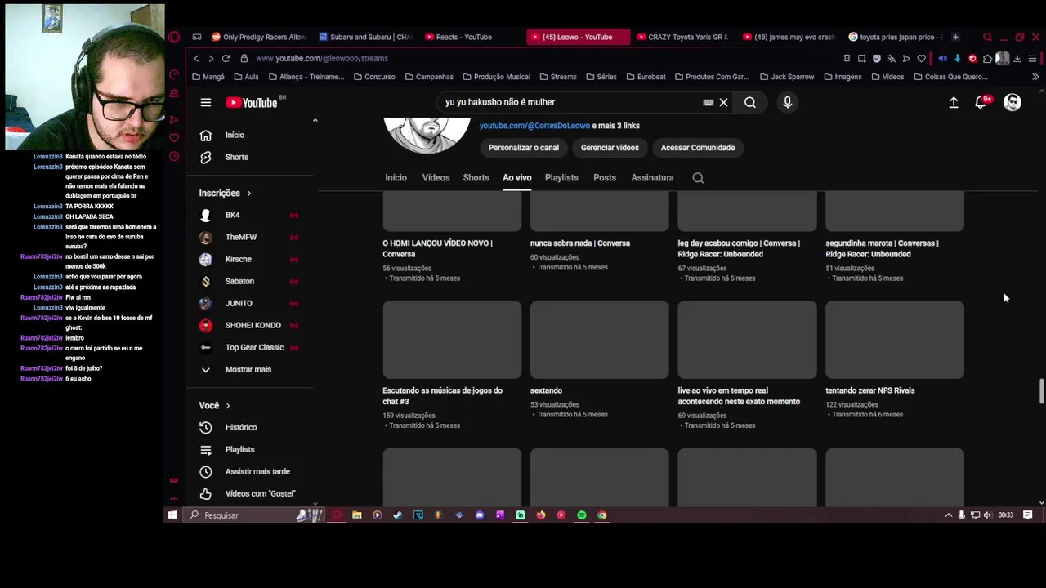The height and width of the screenshot is (588, 1046).
Task: Open the Playlists channel tab
Action: (561, 177)
